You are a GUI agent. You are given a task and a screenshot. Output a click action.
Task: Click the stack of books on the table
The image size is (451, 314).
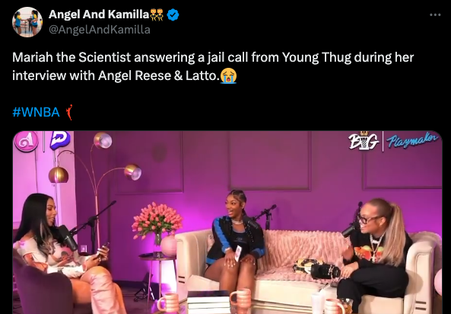pos(209,303)
